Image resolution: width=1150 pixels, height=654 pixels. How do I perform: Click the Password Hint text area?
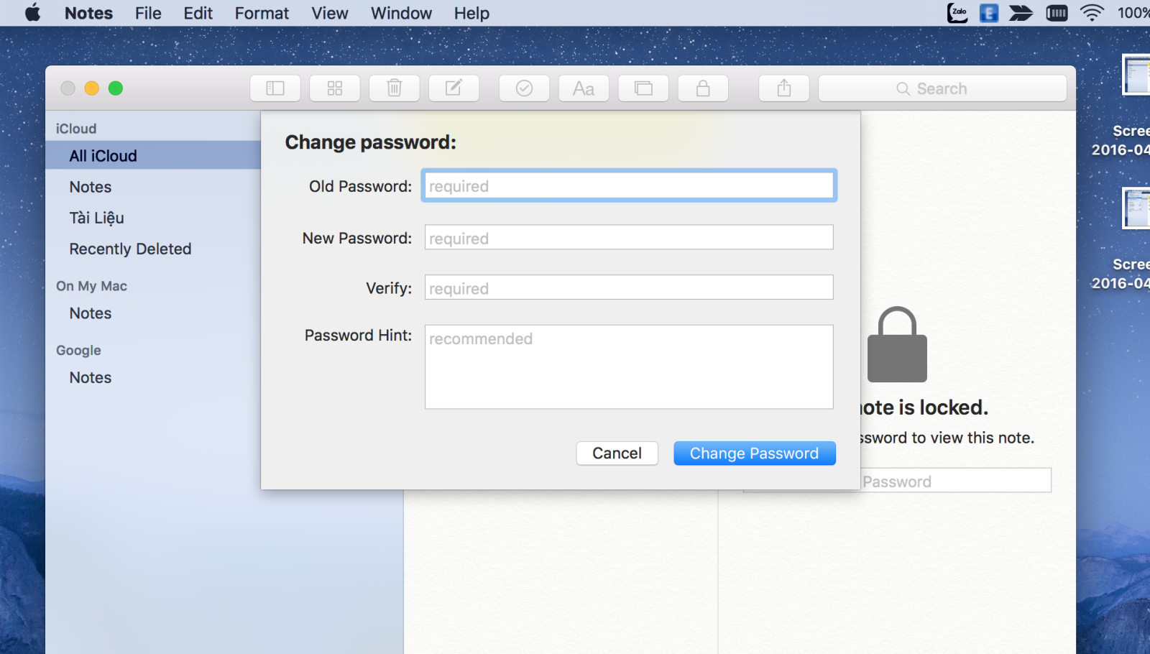coord(629,367)
